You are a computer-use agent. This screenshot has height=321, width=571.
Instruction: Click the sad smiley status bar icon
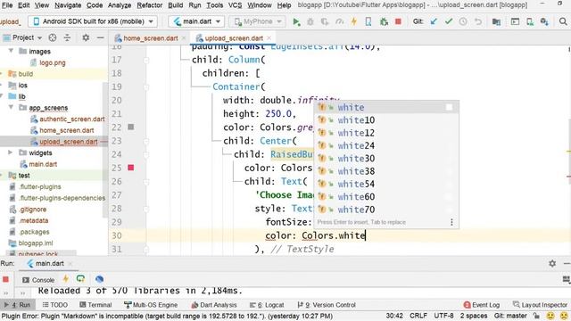(x=564, y=316)
